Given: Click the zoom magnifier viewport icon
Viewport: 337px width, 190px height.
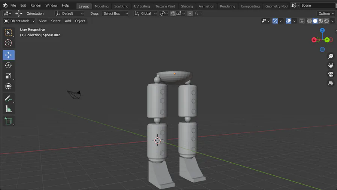Looking at the screenshot, I should click(x=331, y=56).
